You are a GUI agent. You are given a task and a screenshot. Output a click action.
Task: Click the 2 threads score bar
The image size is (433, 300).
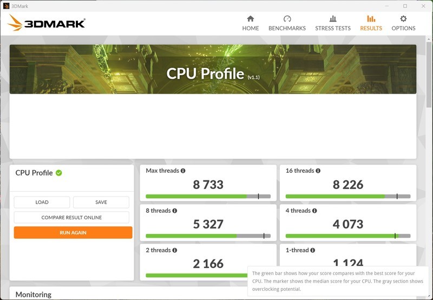pos(196,276)
